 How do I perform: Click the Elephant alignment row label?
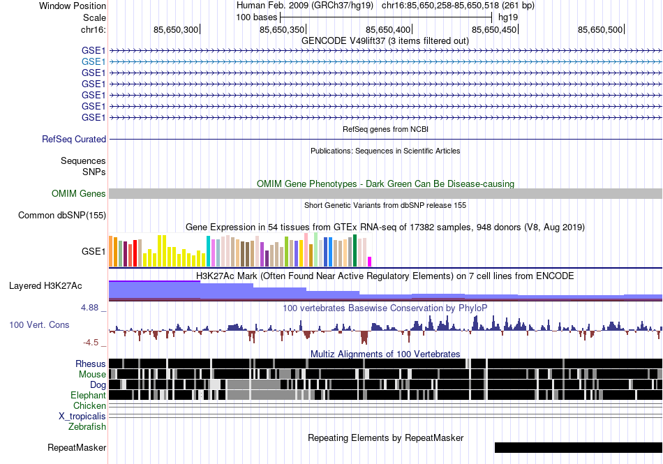pyautogui.click(x=88, y=396)
